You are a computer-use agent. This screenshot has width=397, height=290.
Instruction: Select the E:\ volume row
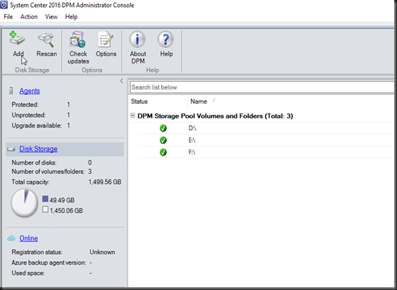click(x=266, y=140)
